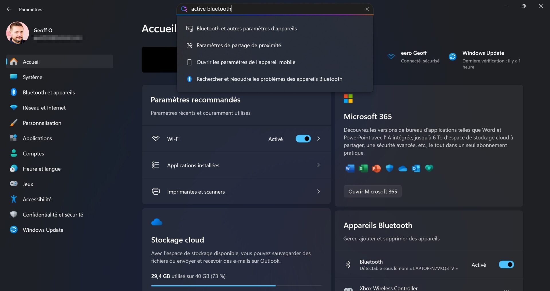Click the Jeux gamepad icon

click(14, 184)
